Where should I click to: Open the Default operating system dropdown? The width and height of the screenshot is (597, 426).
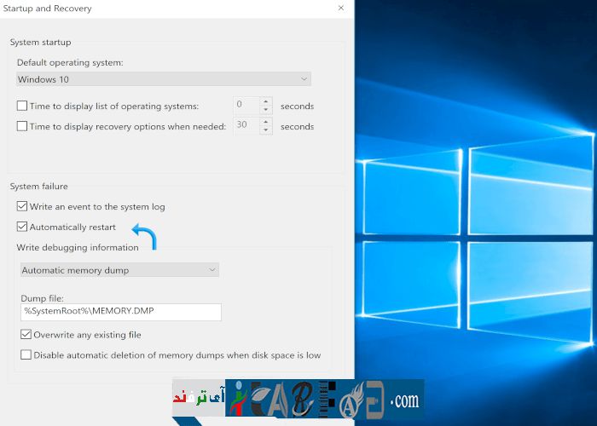(164, 79)
